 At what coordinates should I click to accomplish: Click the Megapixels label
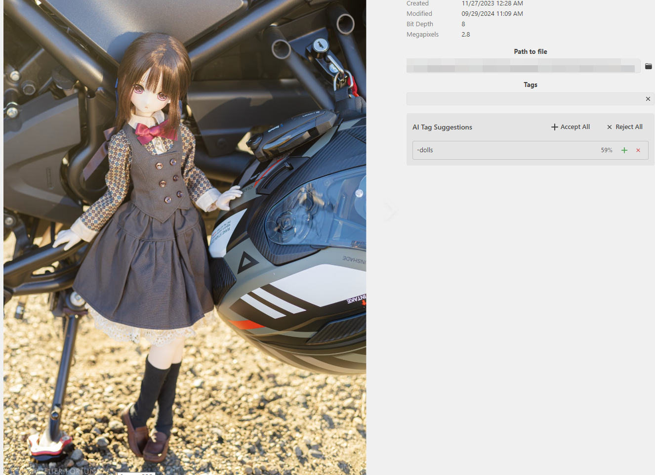422,35
